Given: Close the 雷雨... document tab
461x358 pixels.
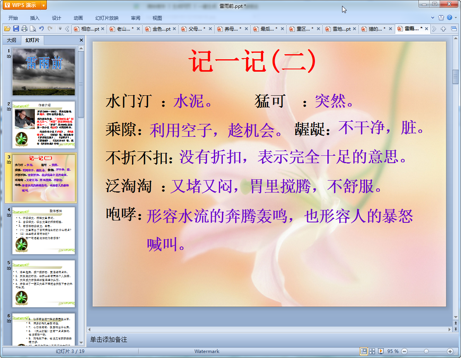Looking at the screenshot, I should pyautogui.click(x=427, y=29).
